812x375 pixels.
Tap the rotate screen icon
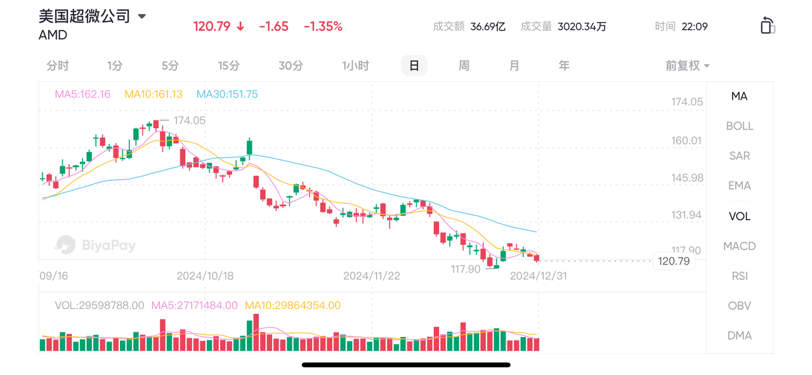(767, 25)
